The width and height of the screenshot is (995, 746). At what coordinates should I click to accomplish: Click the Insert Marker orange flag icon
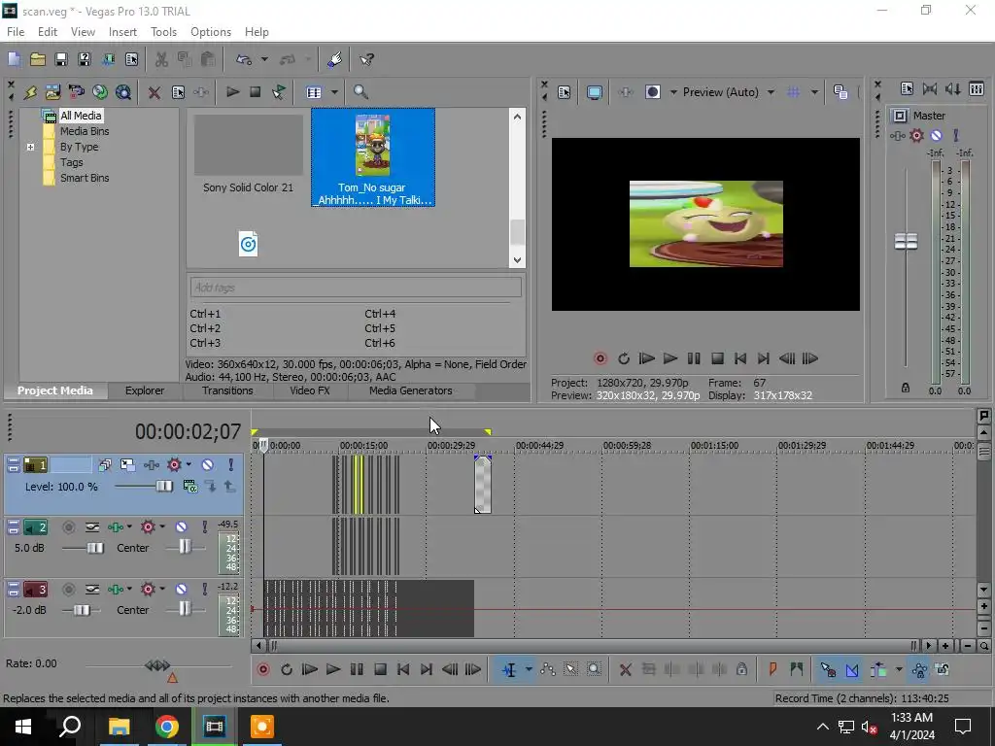click(x=772, y=670)
